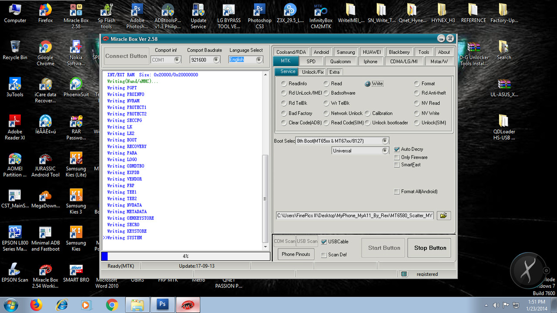Switch to the Unlock/Fix sub-tab
Viewport: 557px width, 313px height.
pyautogui.click(x=313, y=72)
